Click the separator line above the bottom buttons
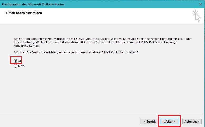205x127 pixels. click(103, 114)
